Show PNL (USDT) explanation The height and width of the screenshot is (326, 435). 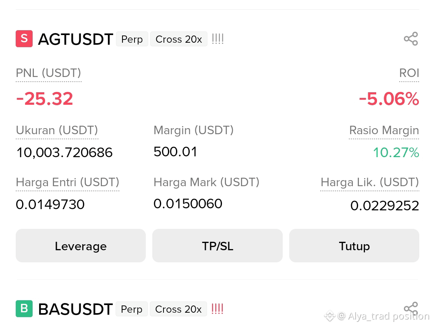[49, 73]
